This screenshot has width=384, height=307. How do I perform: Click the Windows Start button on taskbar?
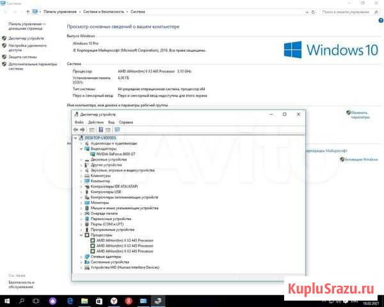pos(7,300)
